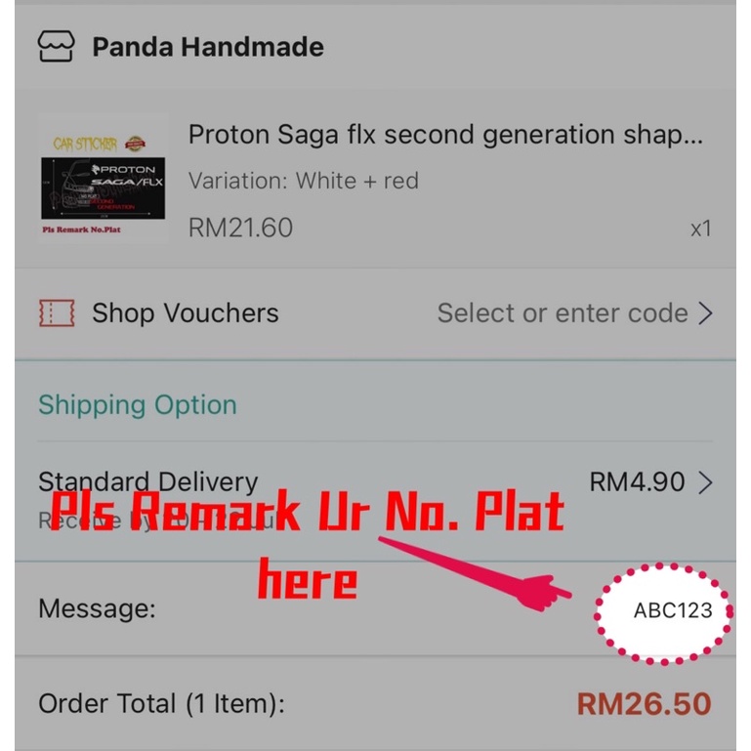Expand delivery options chevron beside RM4.90

point(705,482)
